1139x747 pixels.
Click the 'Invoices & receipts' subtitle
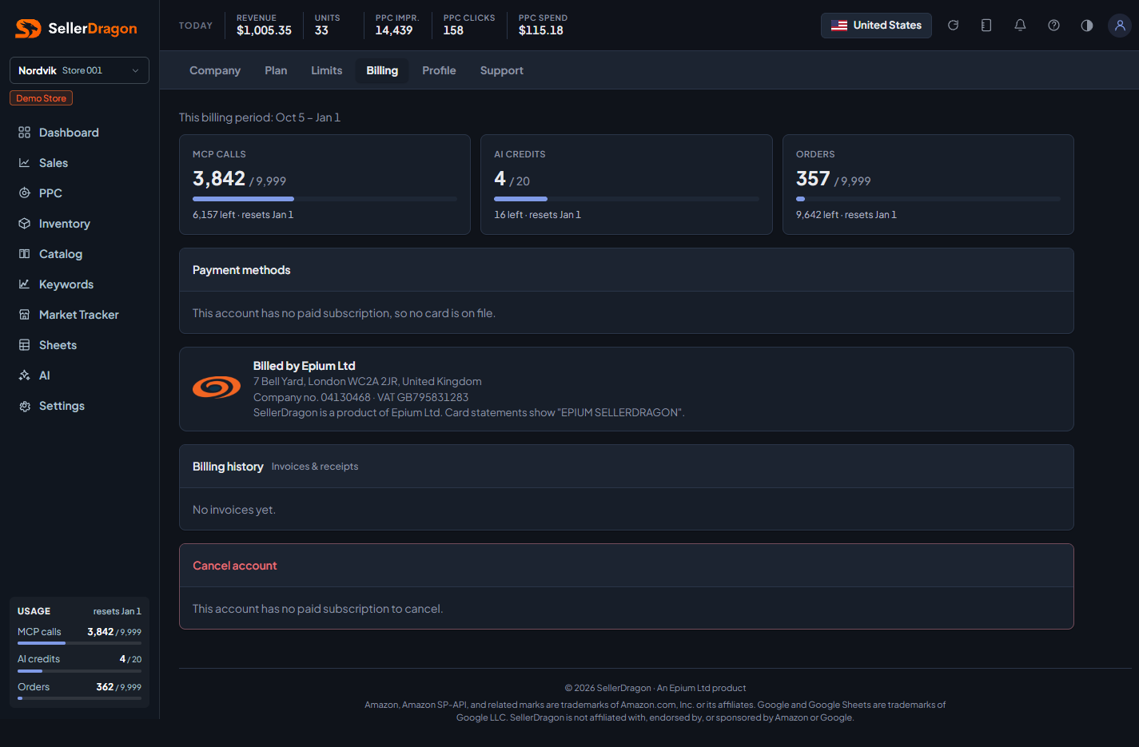(x=315, y=467)
